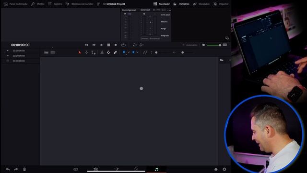Open the loudness panel three-dot menu

point(169,10)
